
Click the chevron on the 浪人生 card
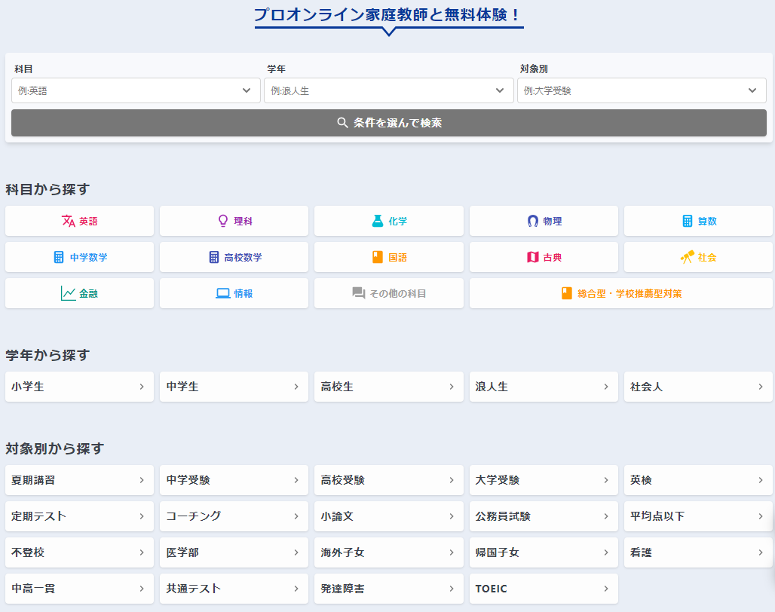(x=606, y=386)
